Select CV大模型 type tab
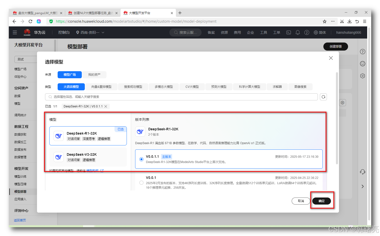 (x=192, y=87)
